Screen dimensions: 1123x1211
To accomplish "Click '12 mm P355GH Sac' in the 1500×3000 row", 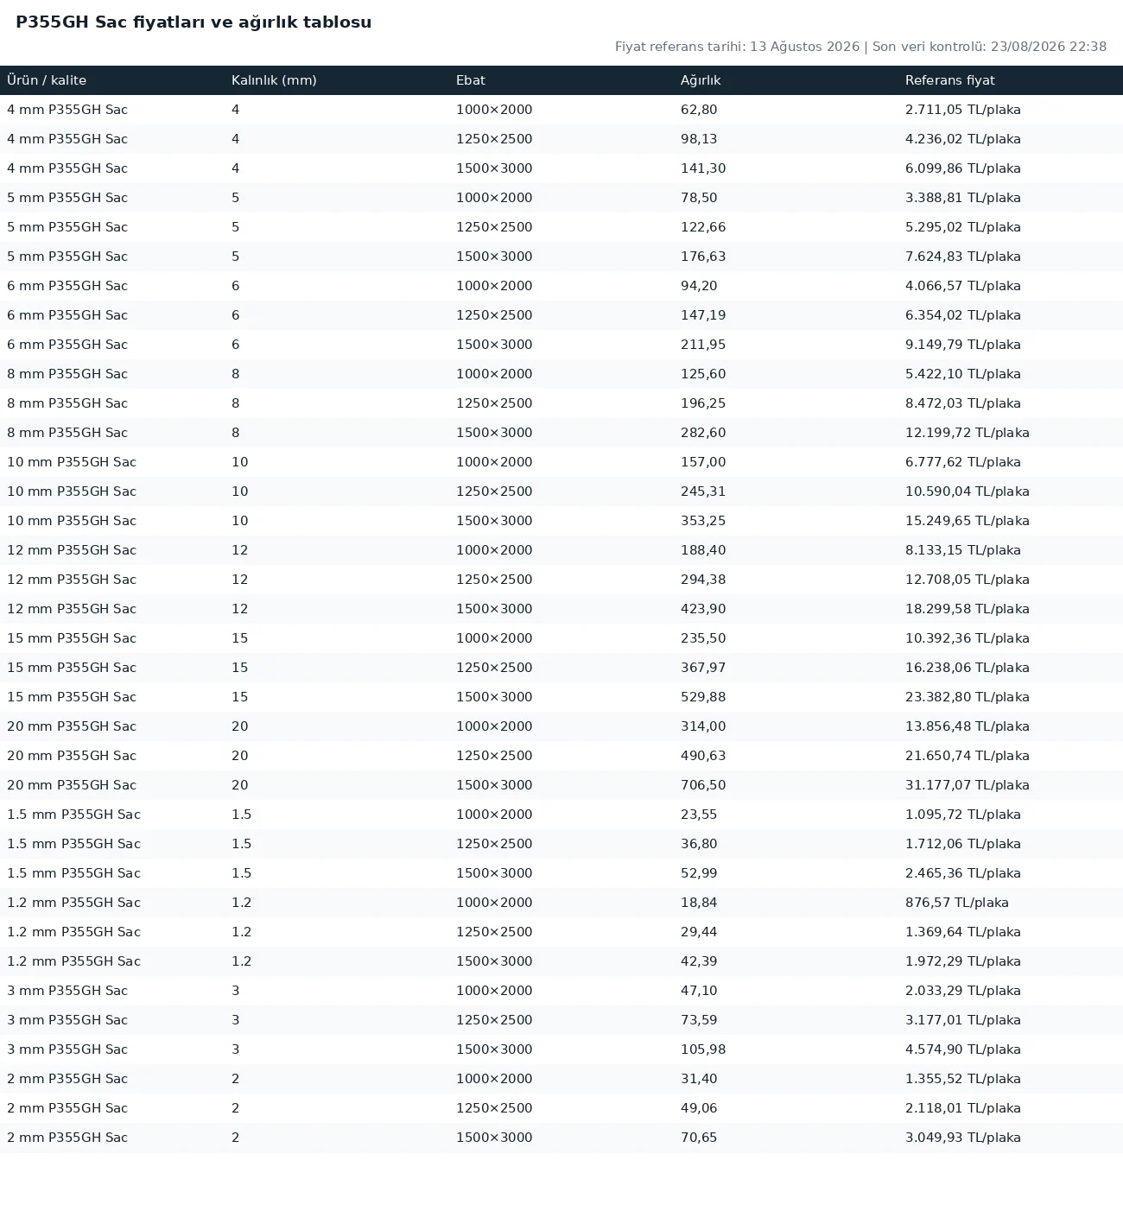I will coord(72,609).
